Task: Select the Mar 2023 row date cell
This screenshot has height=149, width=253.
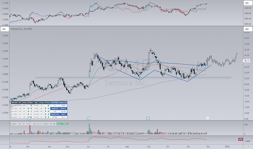Action: tap(14, 111)
